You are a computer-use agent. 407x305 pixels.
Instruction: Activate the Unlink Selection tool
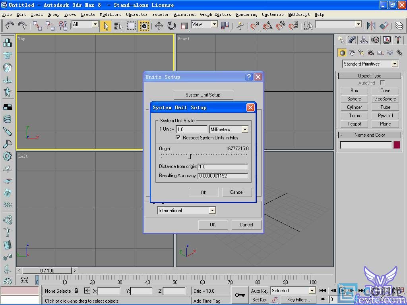[50, 26]
